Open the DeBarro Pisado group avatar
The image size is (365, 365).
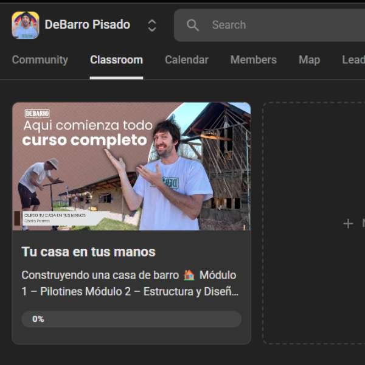(x=26, y=25)
